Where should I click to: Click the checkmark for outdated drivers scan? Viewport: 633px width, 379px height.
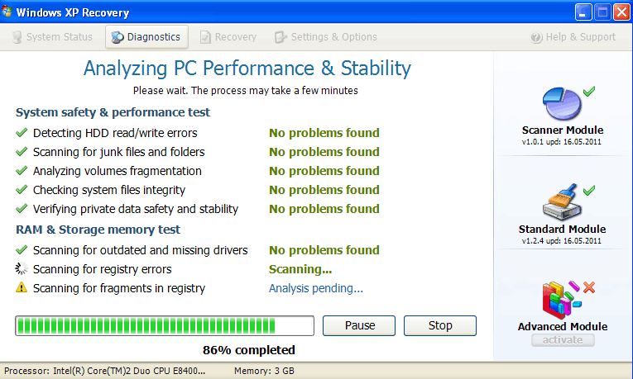pyautogui.click(x=22, y=250)
